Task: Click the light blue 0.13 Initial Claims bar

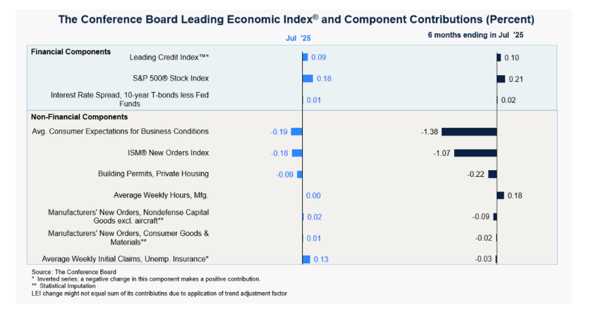Action: pos(306,259)
